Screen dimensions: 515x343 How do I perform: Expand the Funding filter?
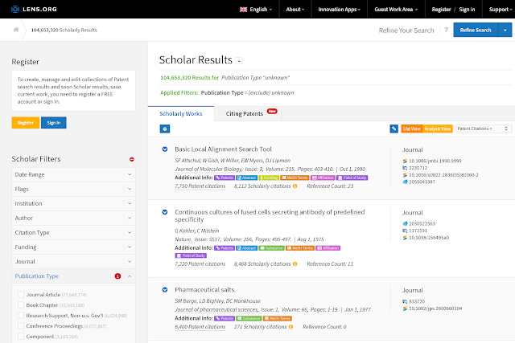pos(73,247)
